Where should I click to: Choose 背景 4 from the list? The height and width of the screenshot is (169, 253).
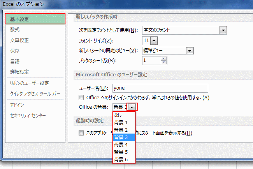[124, 144]
